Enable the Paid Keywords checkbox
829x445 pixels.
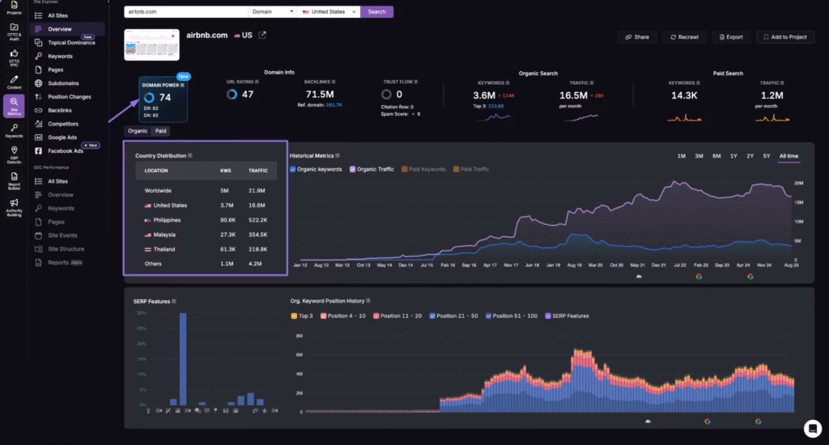click(405, 169)
